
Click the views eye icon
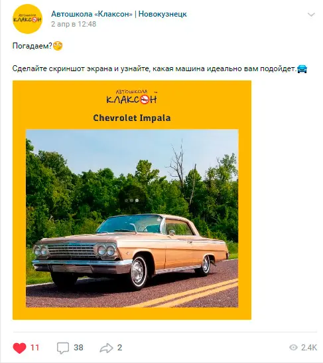pos(293,348)
